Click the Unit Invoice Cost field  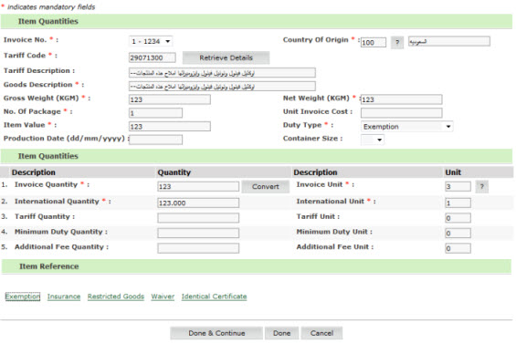(402, 113)
